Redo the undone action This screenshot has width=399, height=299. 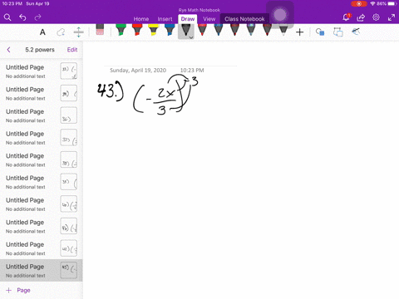37,17
